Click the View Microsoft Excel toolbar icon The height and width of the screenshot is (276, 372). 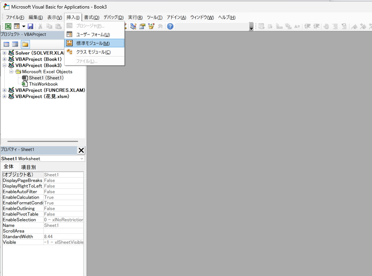click(8, 26)
